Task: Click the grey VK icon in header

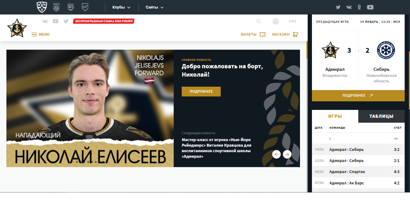Action: (x=45, y=21)
